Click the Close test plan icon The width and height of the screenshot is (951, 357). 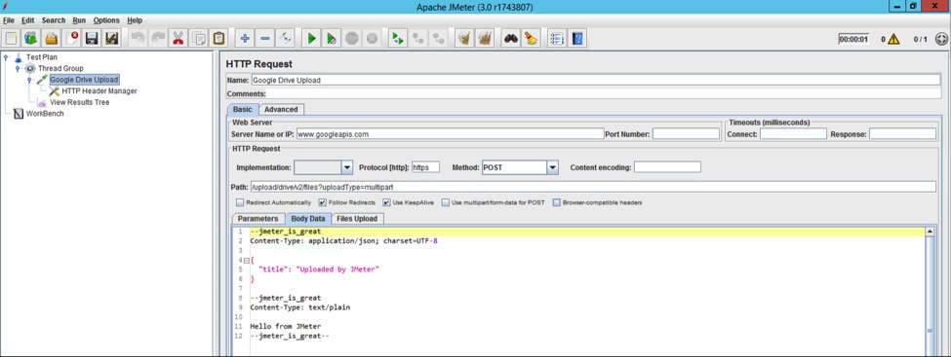(x=72, y=39)
